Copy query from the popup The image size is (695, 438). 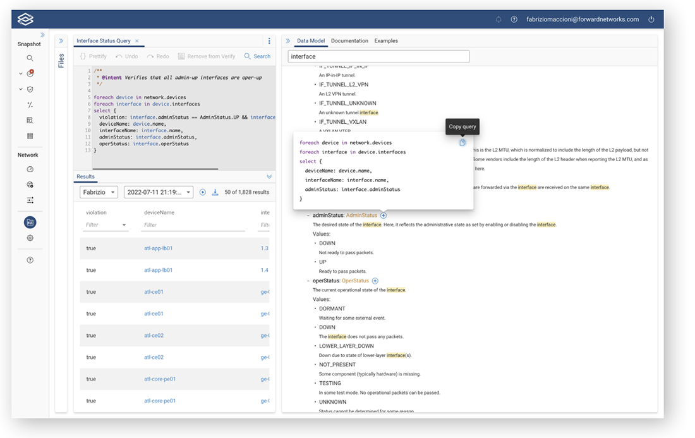click(x=462, y=143)
